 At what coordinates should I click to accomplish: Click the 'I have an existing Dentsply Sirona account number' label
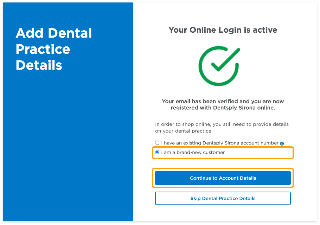click(x=220, y=143)
